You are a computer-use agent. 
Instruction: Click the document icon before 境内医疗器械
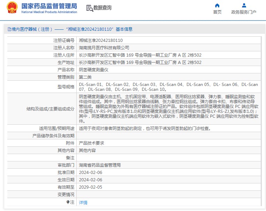(9, 29)
